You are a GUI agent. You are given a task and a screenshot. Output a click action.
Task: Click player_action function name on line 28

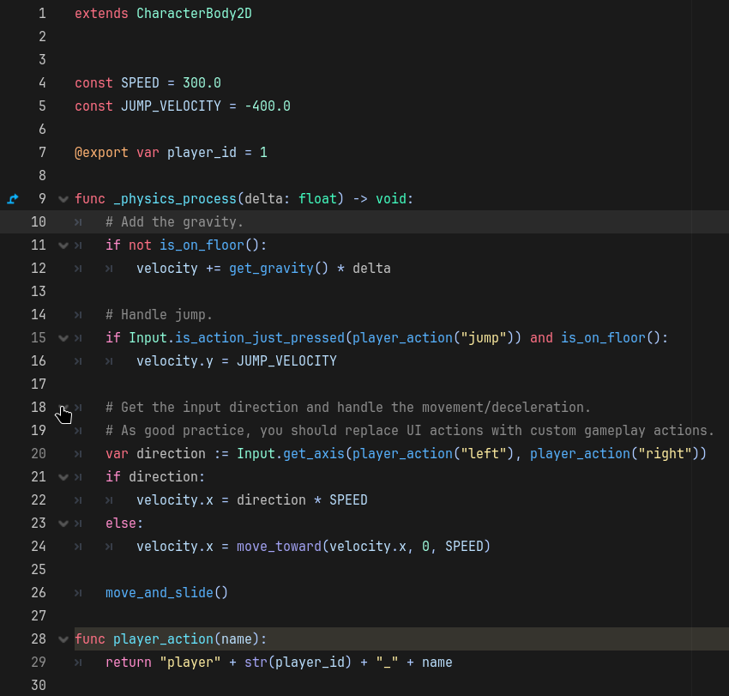click(x=163, y=639)
